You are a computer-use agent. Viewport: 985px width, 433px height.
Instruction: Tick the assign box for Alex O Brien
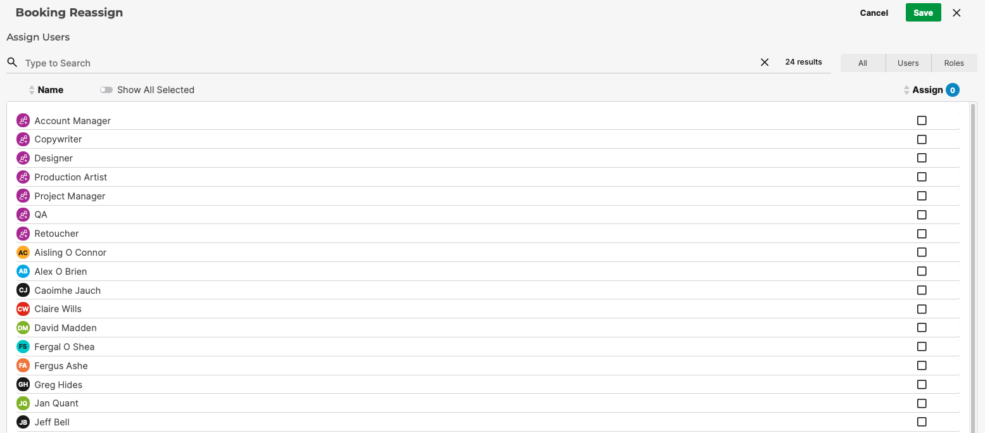(x=922, y=271)
